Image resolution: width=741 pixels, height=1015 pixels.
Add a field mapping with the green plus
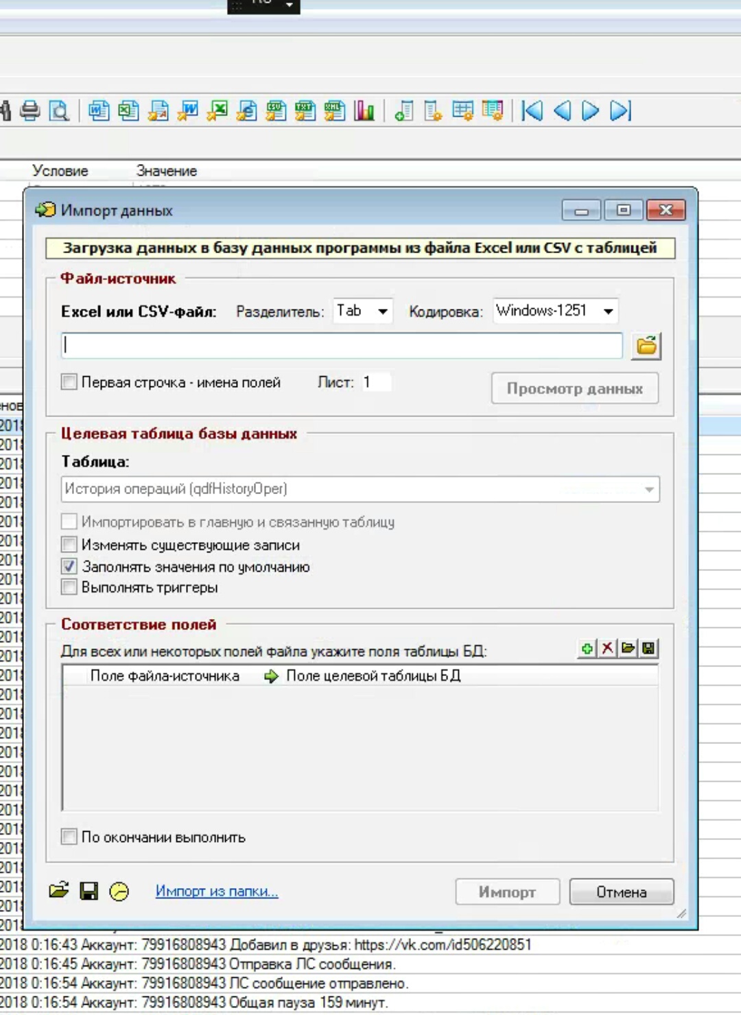click(x=587, y=649)
